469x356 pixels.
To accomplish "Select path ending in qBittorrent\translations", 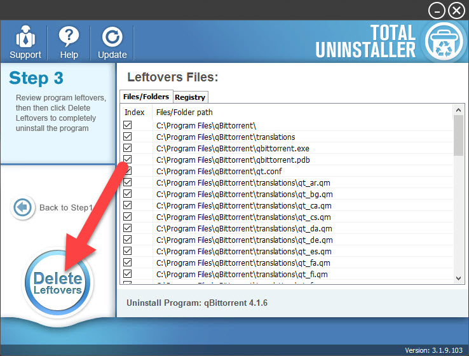I will [226, 137].
